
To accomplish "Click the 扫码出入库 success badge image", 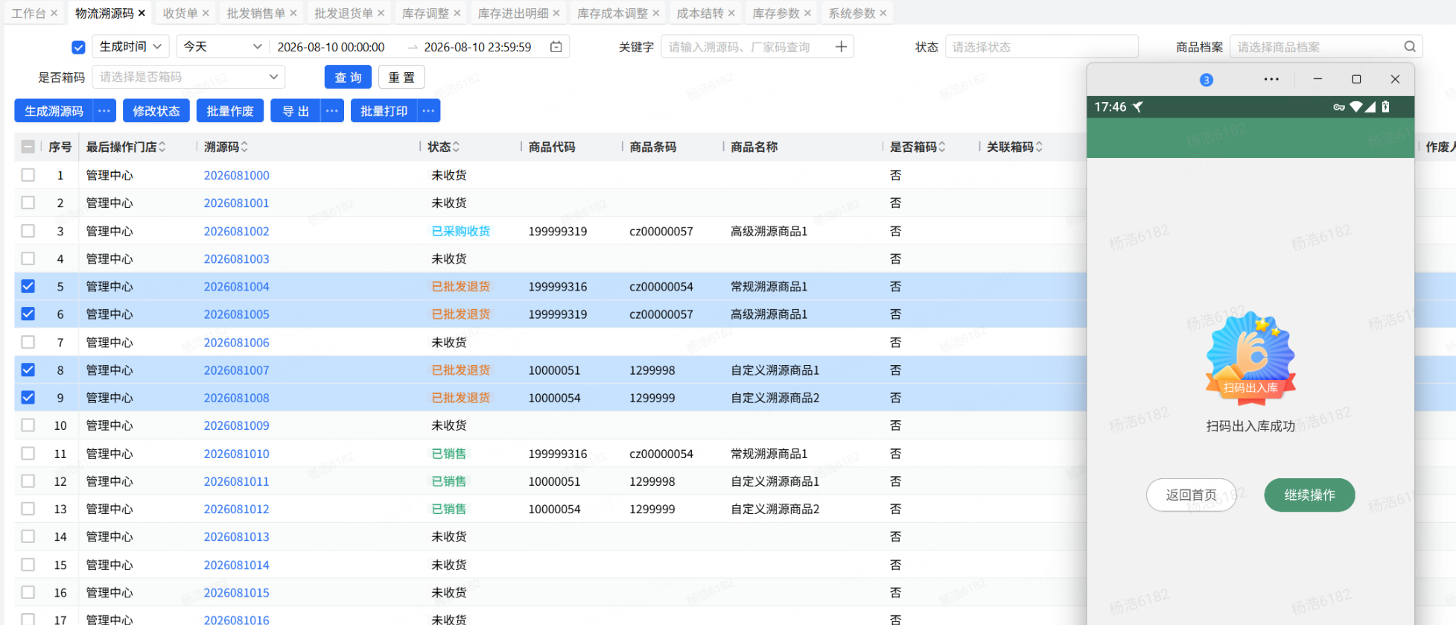I will point(1250,359).
